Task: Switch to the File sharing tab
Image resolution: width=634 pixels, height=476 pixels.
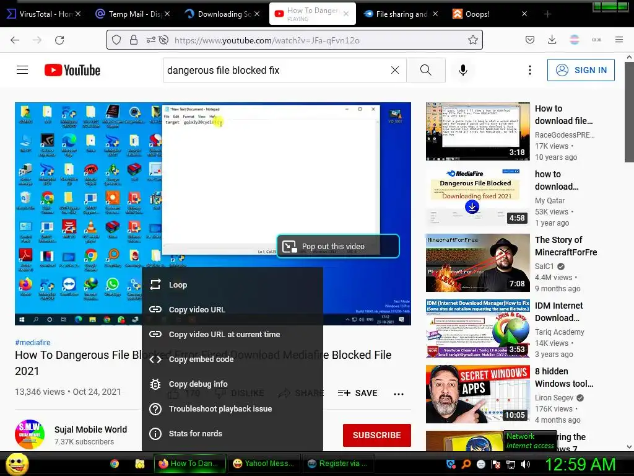Action: [401, 14]
